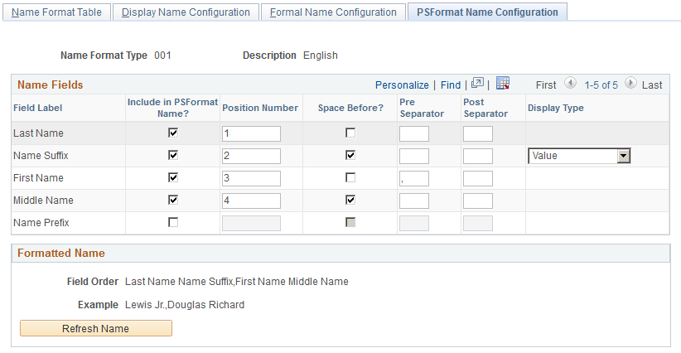Toggle Include in PSFormat for Last Name
The width and height of the screenshot is (681, 353).
[173, 133]
